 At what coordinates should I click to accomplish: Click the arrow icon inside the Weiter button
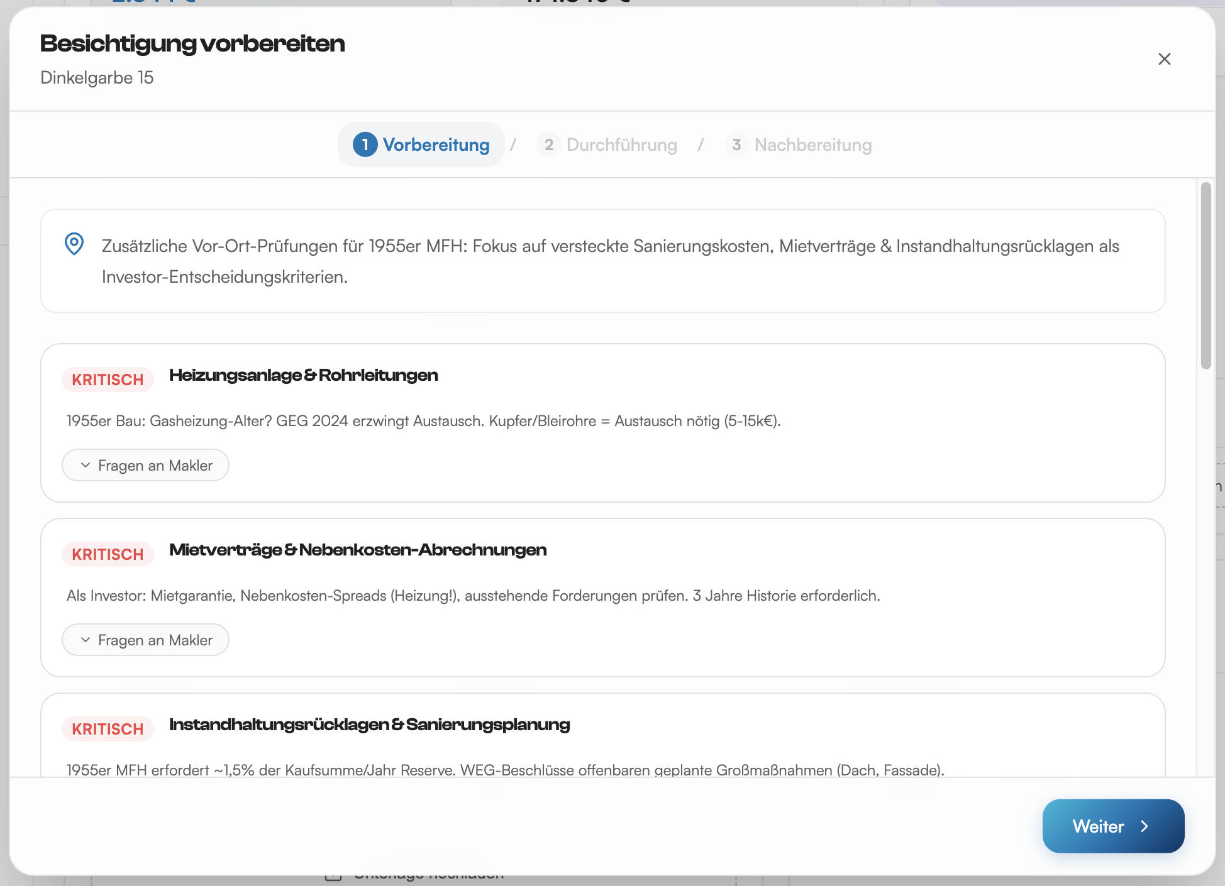coord(1145,826)
